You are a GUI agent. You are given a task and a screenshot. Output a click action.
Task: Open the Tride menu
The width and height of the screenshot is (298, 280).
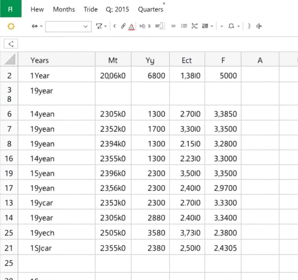(91, 9)
